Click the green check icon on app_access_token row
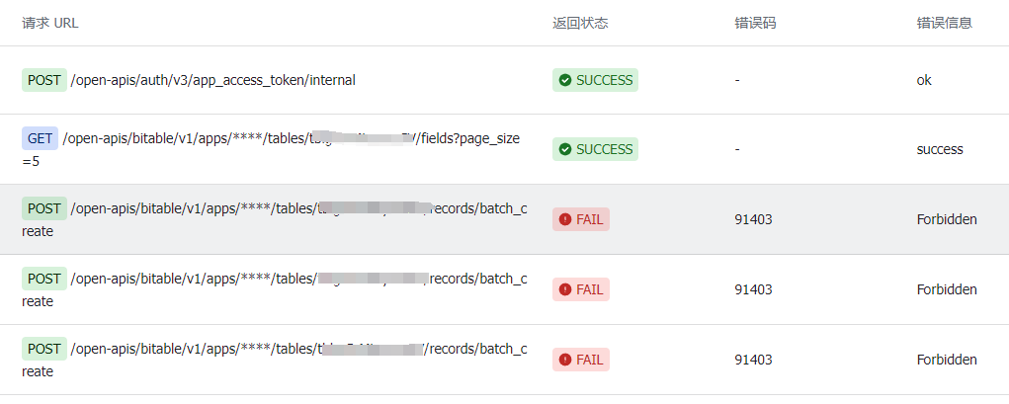1009x404 pixels. 565,80
